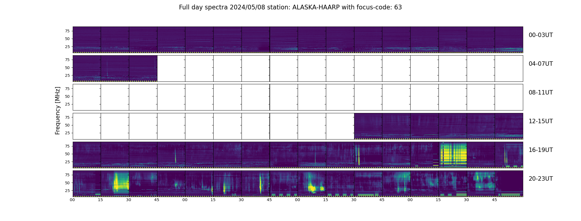The width and height of the screenshot is (581, 221).
Task: Click the '75' tick label of 04-07UT row
Action: 67,60
